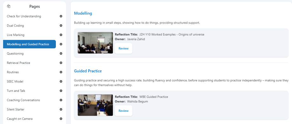Open the Javeria Zahid classroom video thumbnail
292x124 pixels.
click(95, 43)
